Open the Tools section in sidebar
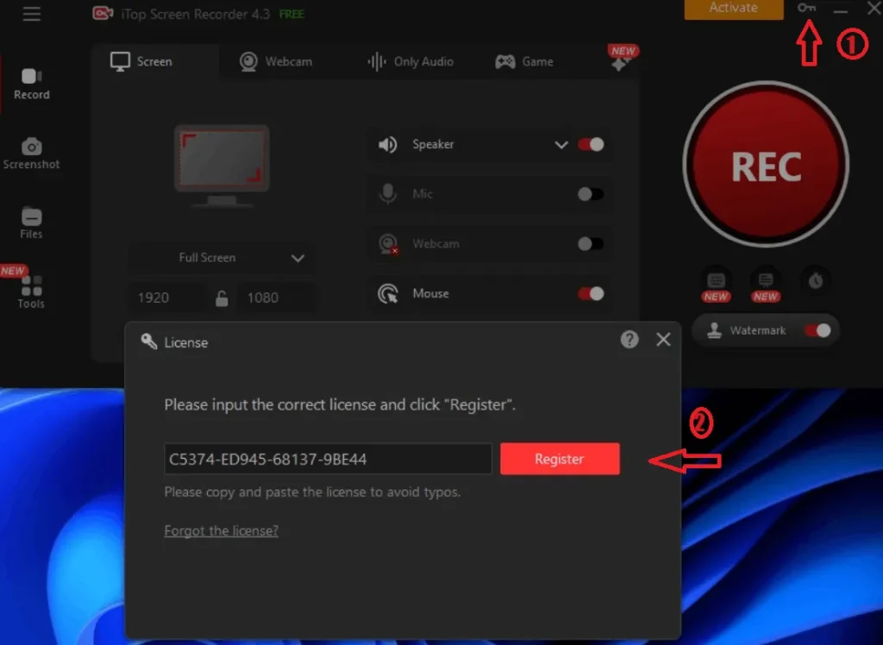Image resolution: width=883 pixels, height=645 pixels. pyautogui.click(x=32, y=292)
